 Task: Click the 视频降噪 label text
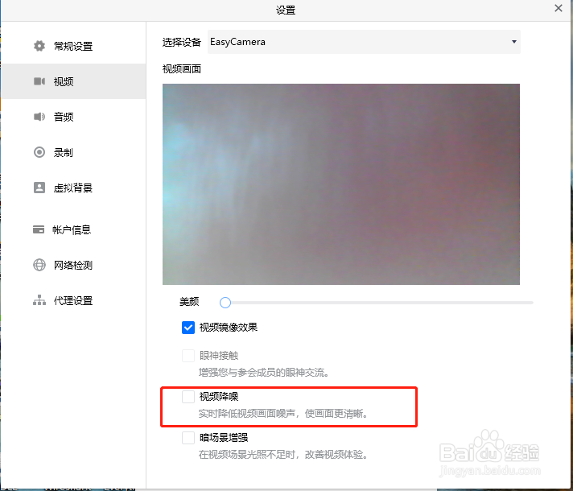click(x=219, y=396)
